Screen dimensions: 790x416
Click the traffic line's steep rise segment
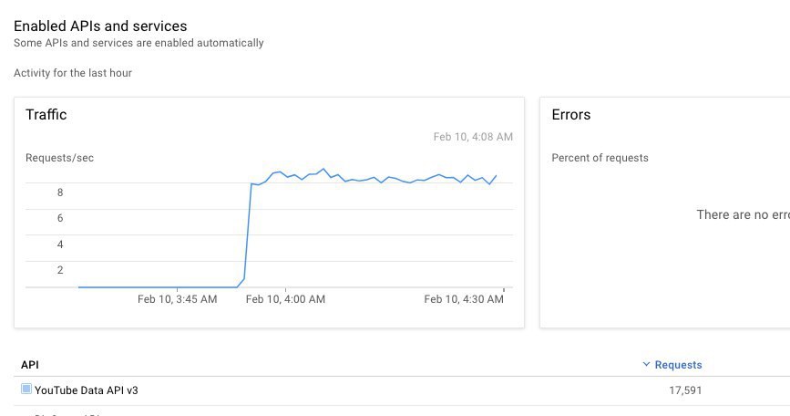[x=248, y=231]
